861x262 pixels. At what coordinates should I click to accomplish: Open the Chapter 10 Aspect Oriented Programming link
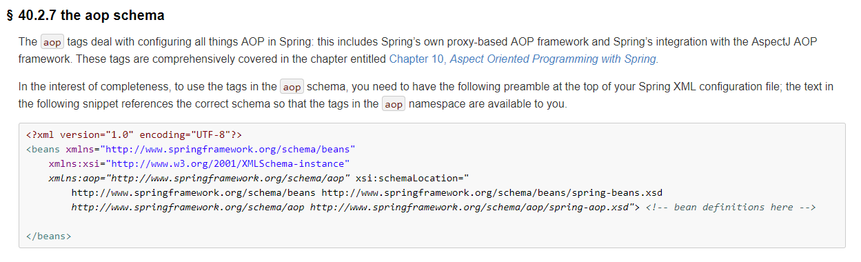[x=523, y=59]
